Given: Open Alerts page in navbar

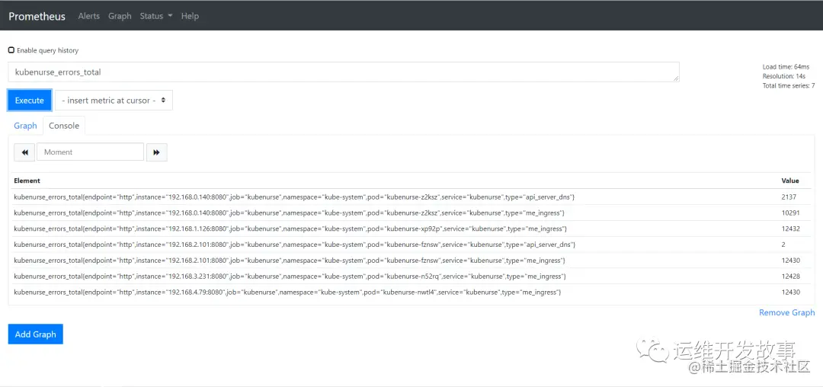Looking at the screenshot, I should [88, 16].
